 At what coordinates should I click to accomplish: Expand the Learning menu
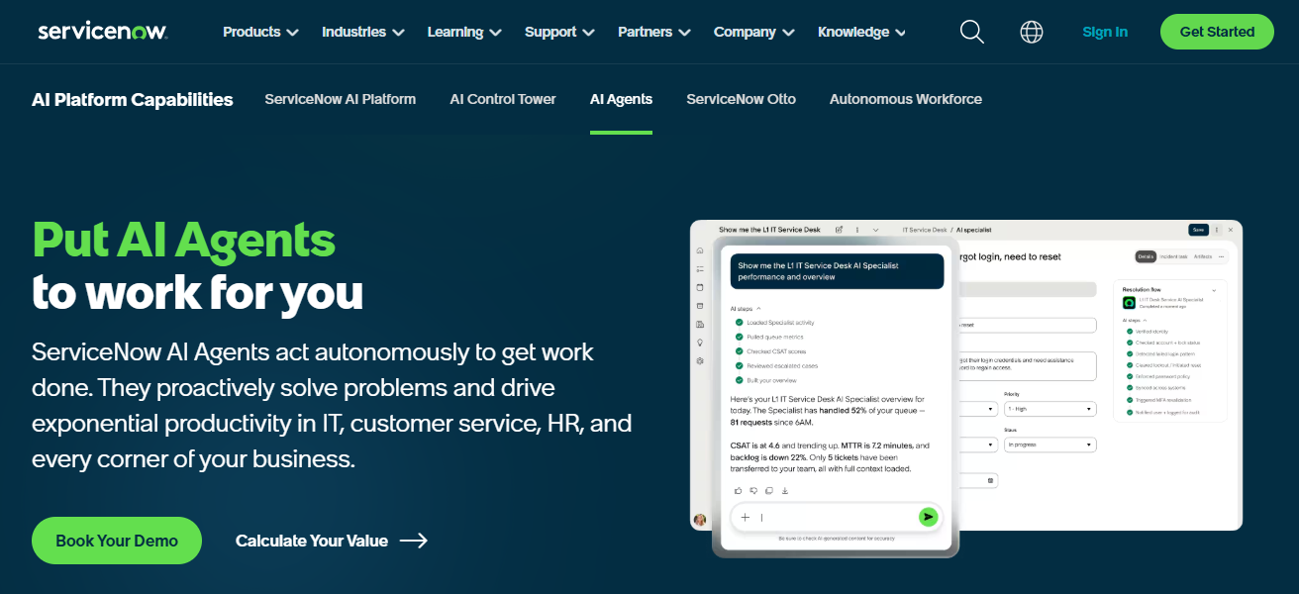[x=465, y=32]
